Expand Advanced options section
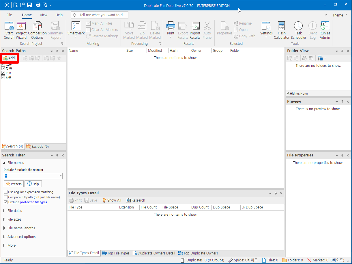 click(x=4, y=237)
